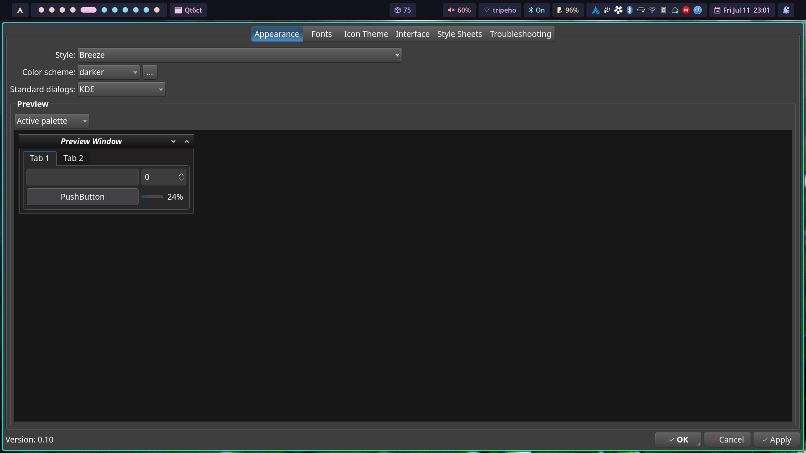Click the fan icon in system tray
This screenshot has width=806, height=453.
pyautogui.click(x=618, y=10)
